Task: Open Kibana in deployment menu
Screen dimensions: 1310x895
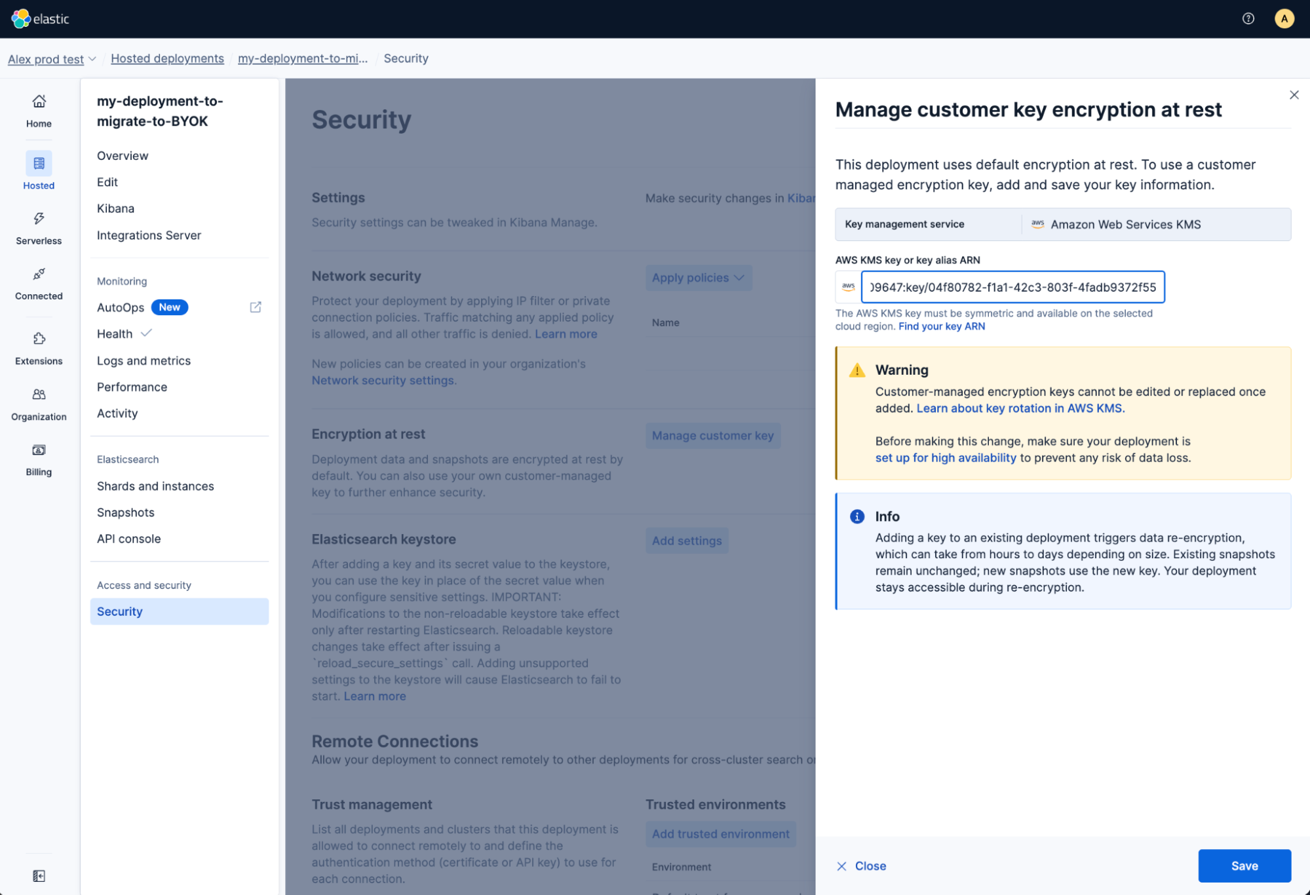Action: (x=115, y=208)
